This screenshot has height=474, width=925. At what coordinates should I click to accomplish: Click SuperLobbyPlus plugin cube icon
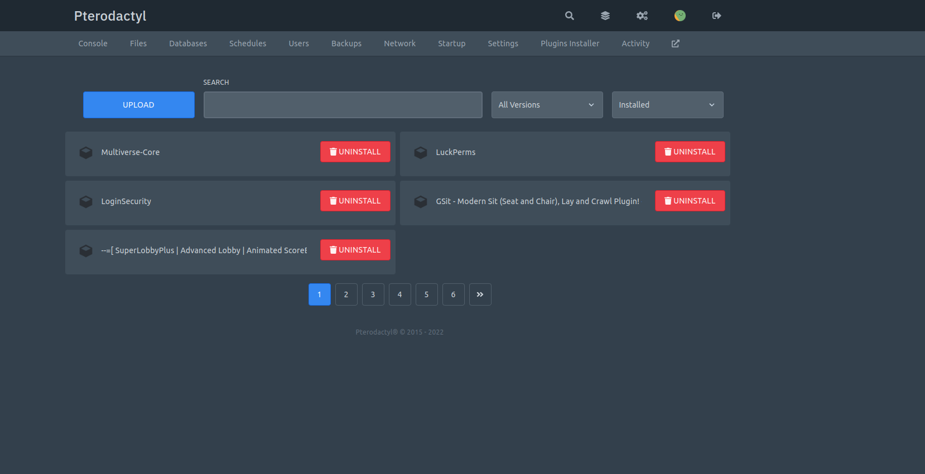tap(86, 250)
